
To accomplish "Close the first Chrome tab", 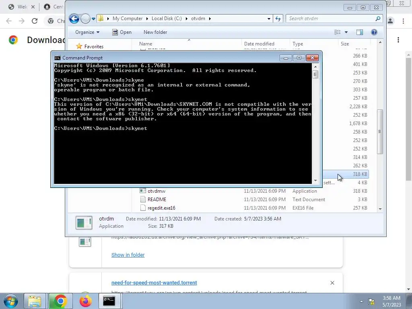I will point(33,7).
